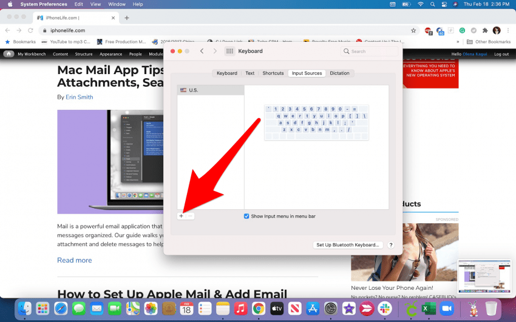
Task: Open the Help menu in menu bar
Action: [x=138, y=4]
